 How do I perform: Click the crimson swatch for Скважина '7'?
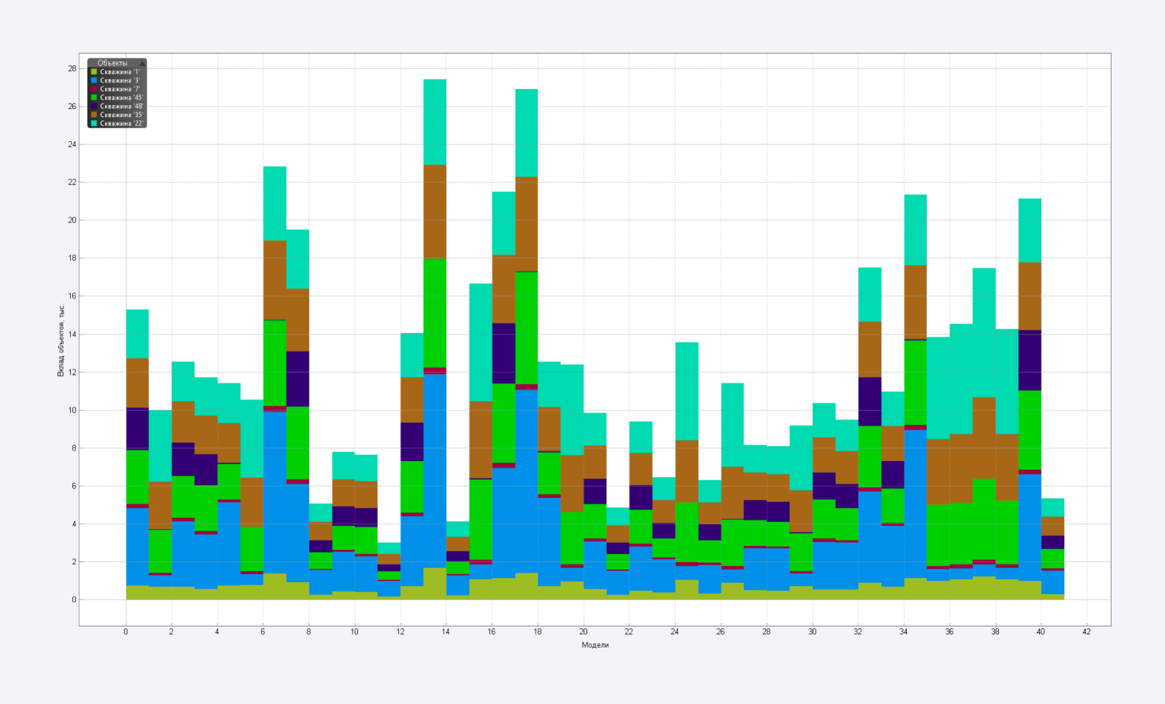click(x=94, y=89)
